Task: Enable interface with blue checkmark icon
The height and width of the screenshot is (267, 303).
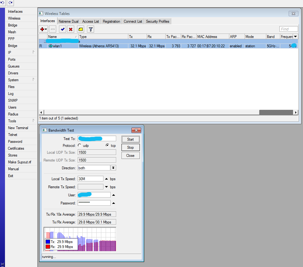Action: pyautogui.click(x=62, y=29)
